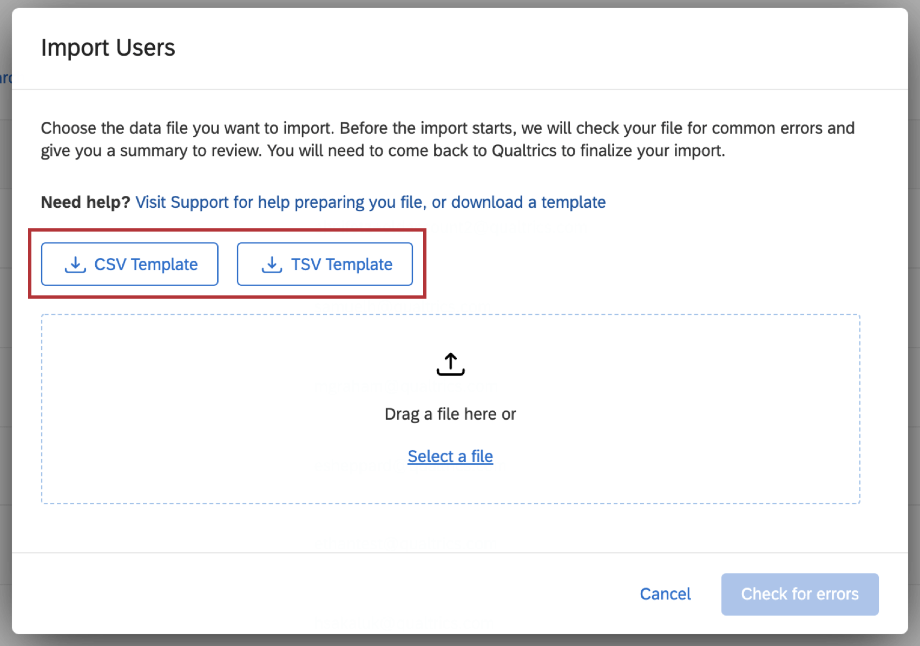
Task: Click the Select a file link
Action: tap(450, 456)
